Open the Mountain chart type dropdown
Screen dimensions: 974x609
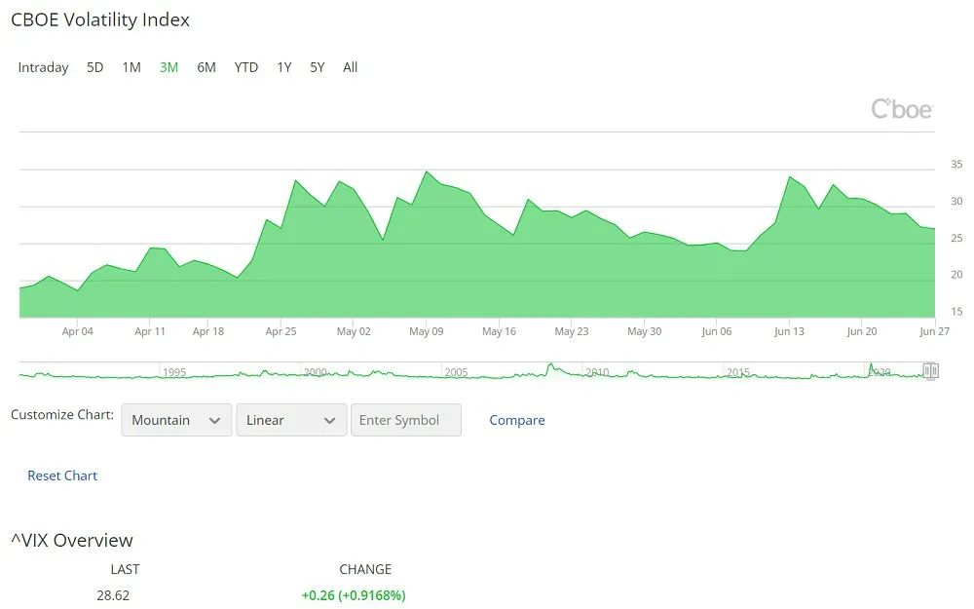[x=176, y=420]
